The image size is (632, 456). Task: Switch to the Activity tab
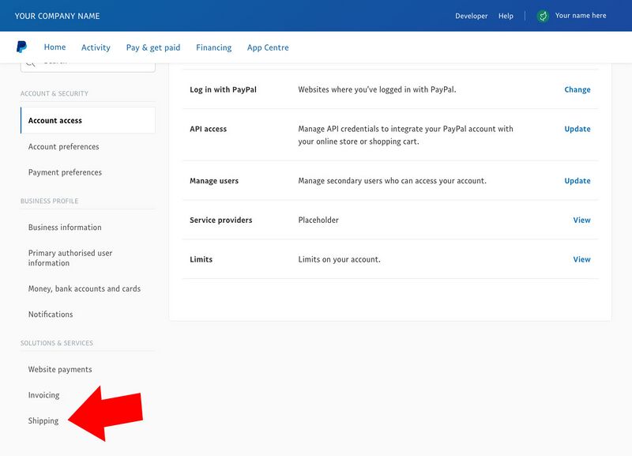[x=96, y=47]
